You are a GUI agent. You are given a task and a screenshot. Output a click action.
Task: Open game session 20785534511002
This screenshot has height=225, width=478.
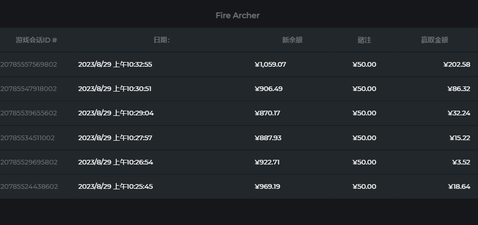(28, 138)
